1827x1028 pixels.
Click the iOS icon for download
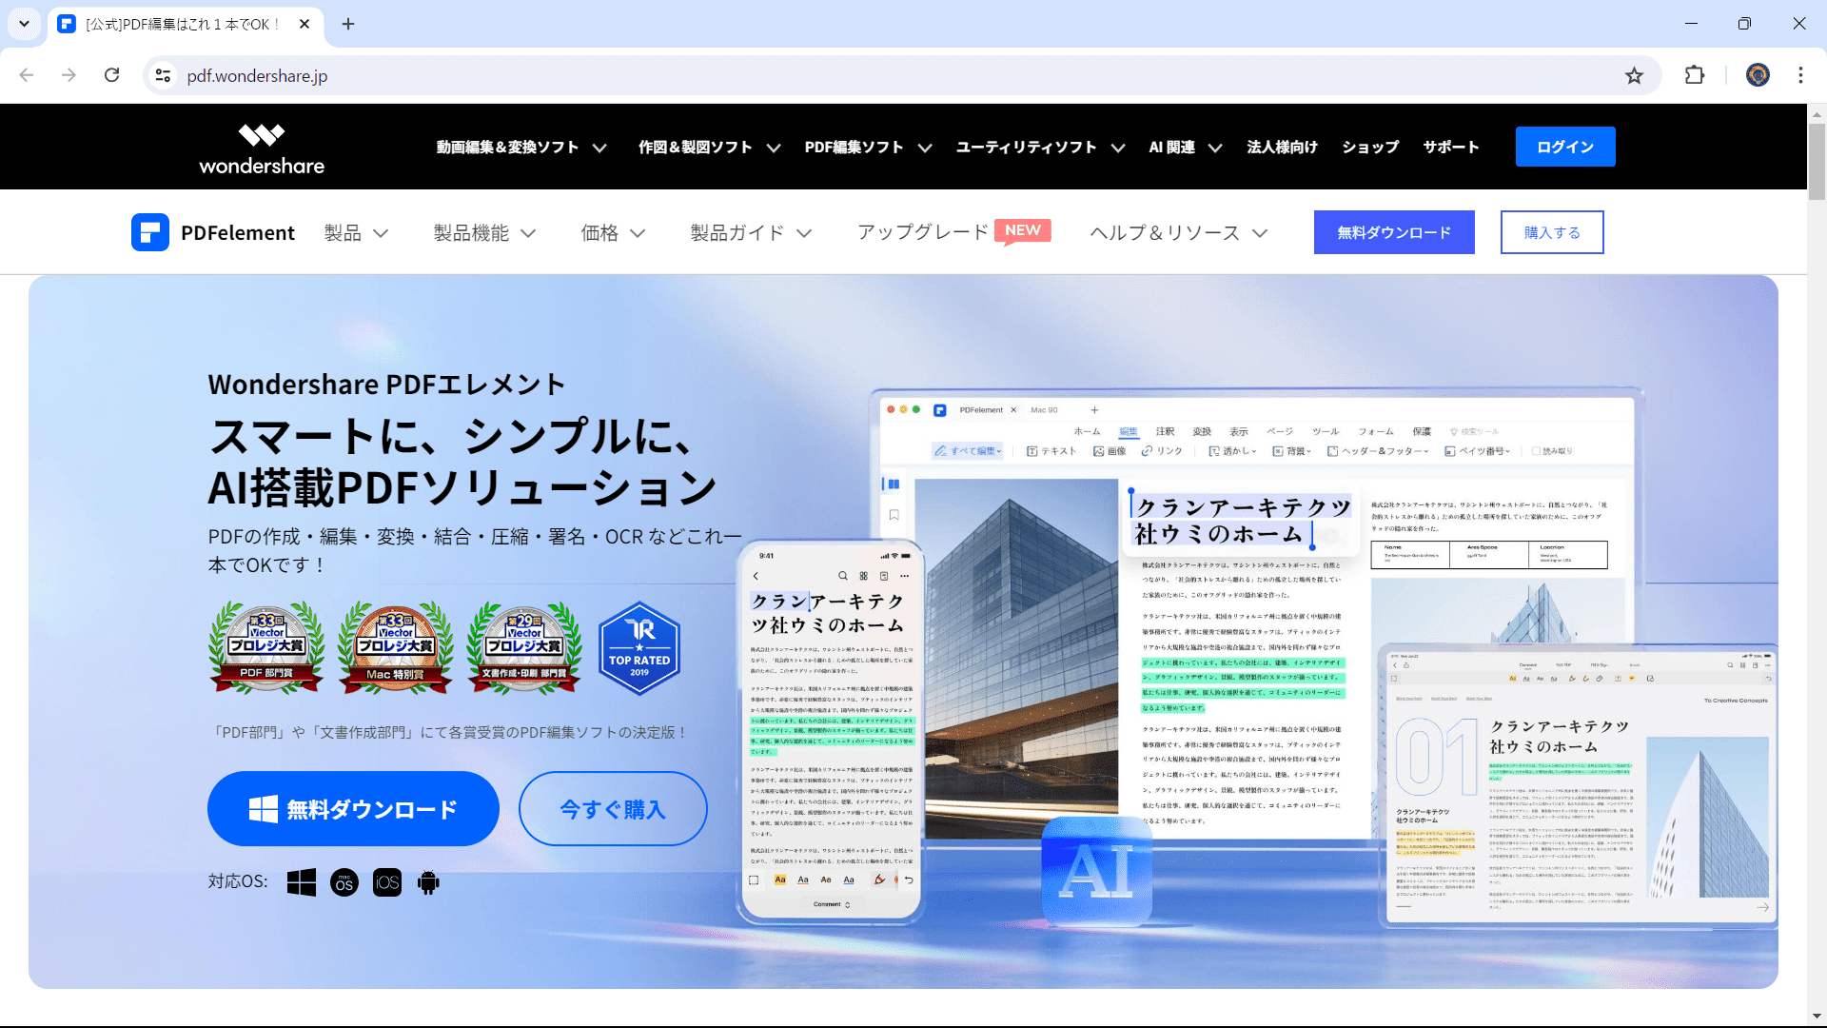coord(385,881)
